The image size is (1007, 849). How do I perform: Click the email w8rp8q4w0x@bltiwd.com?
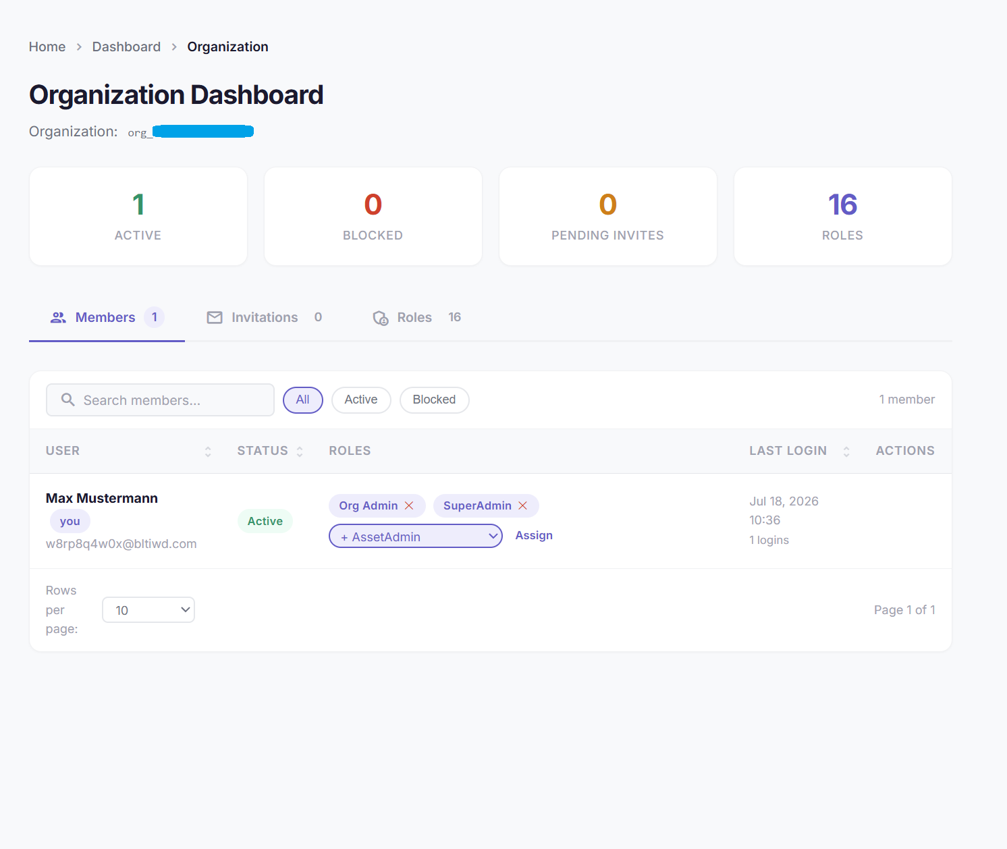coord(121,543)
